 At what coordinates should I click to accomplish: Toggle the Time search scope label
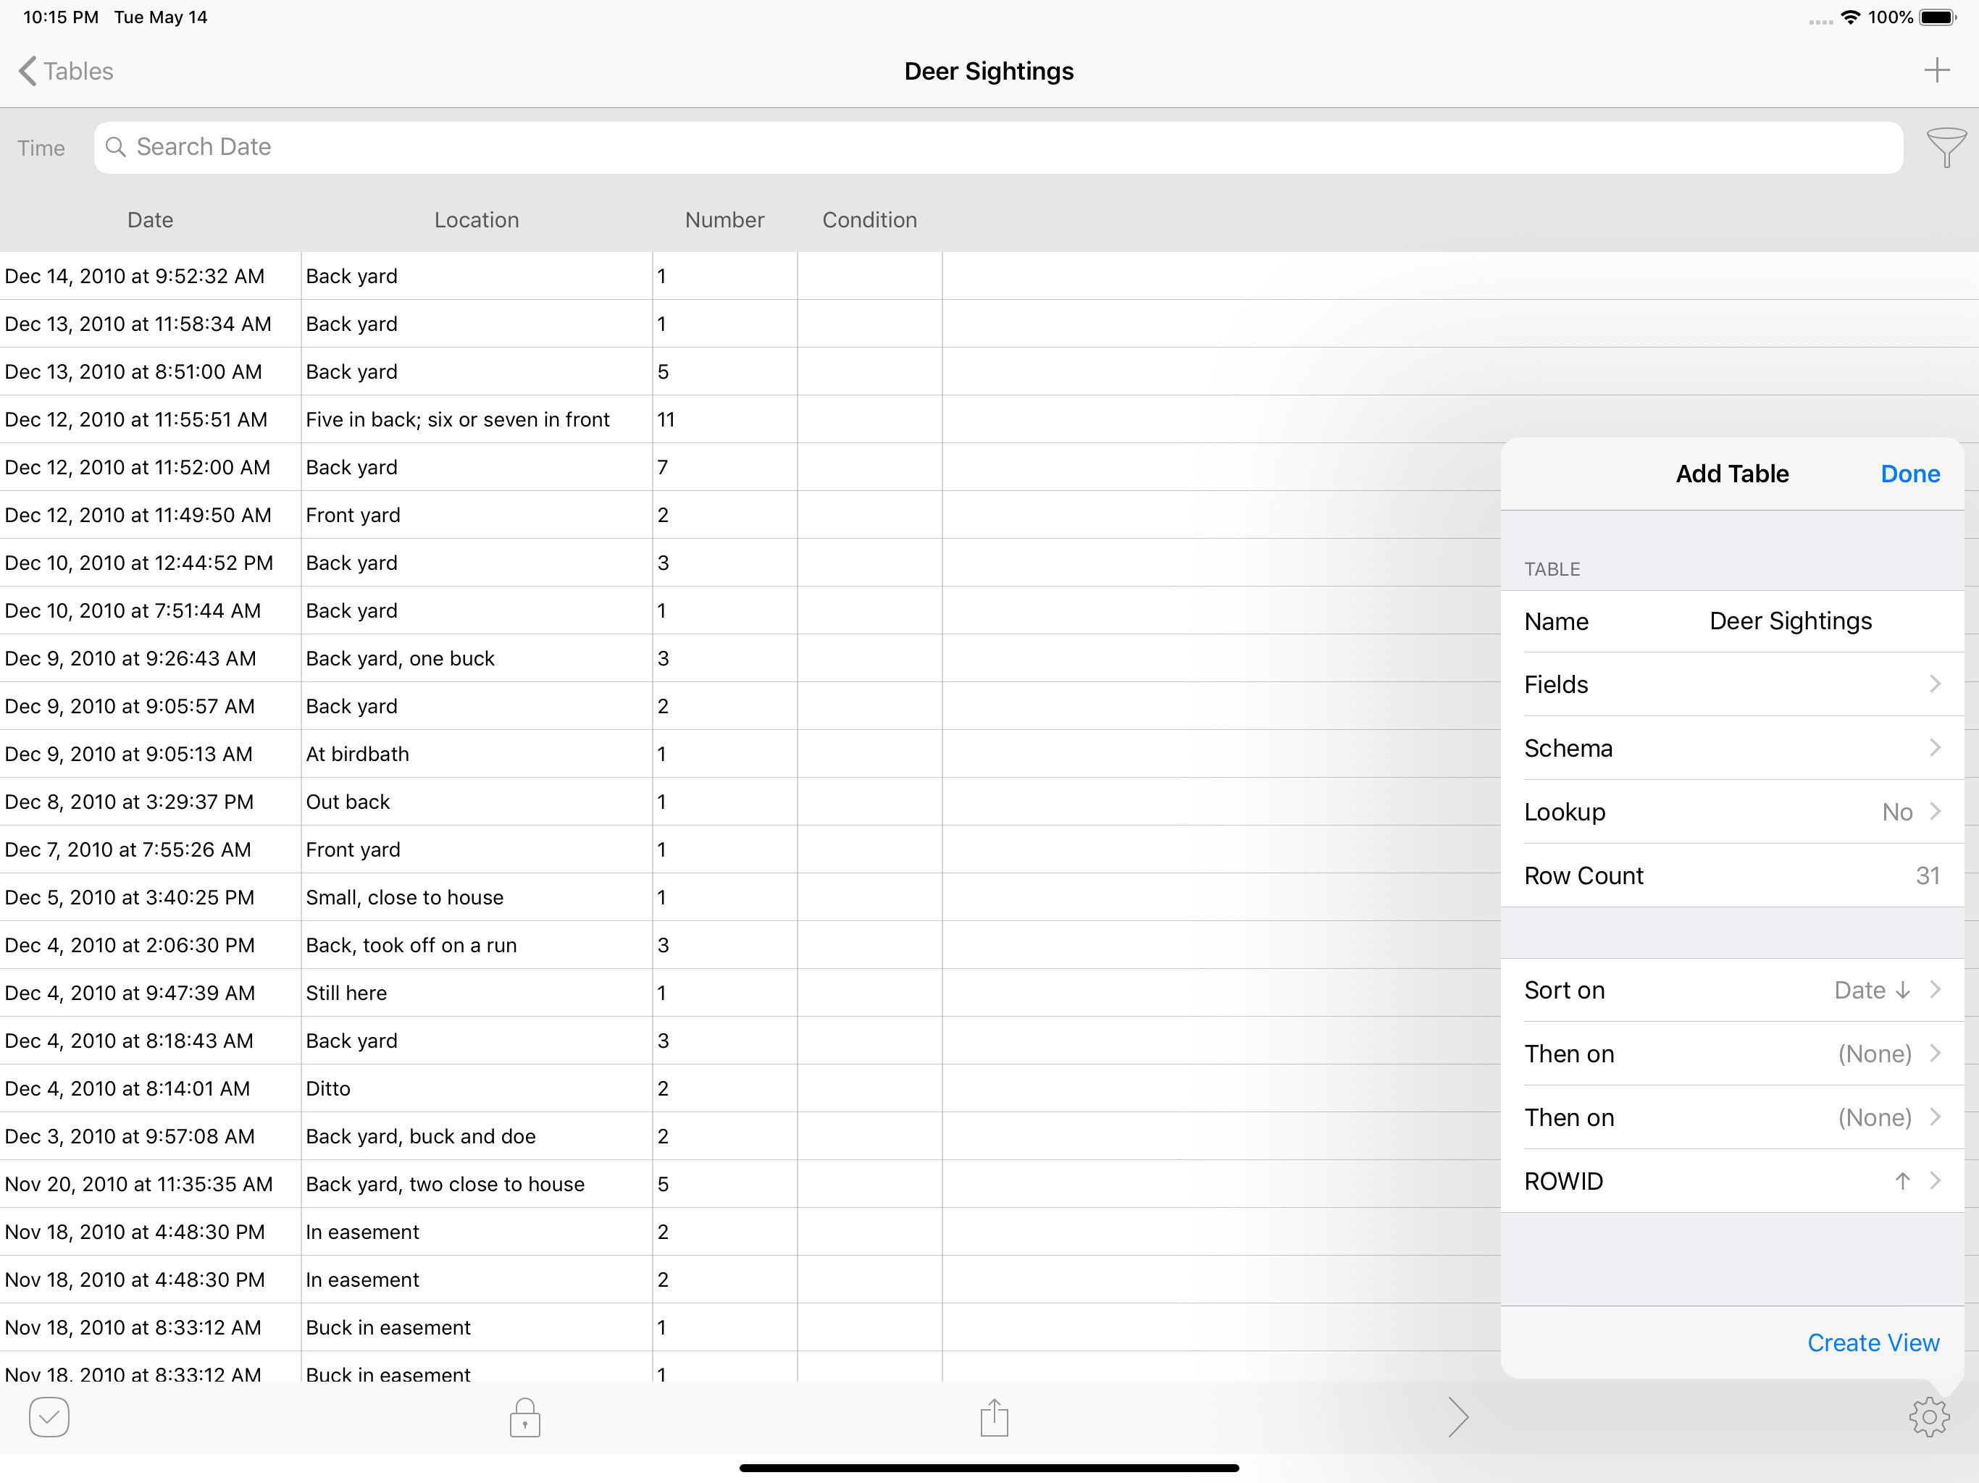coord(41,148)
